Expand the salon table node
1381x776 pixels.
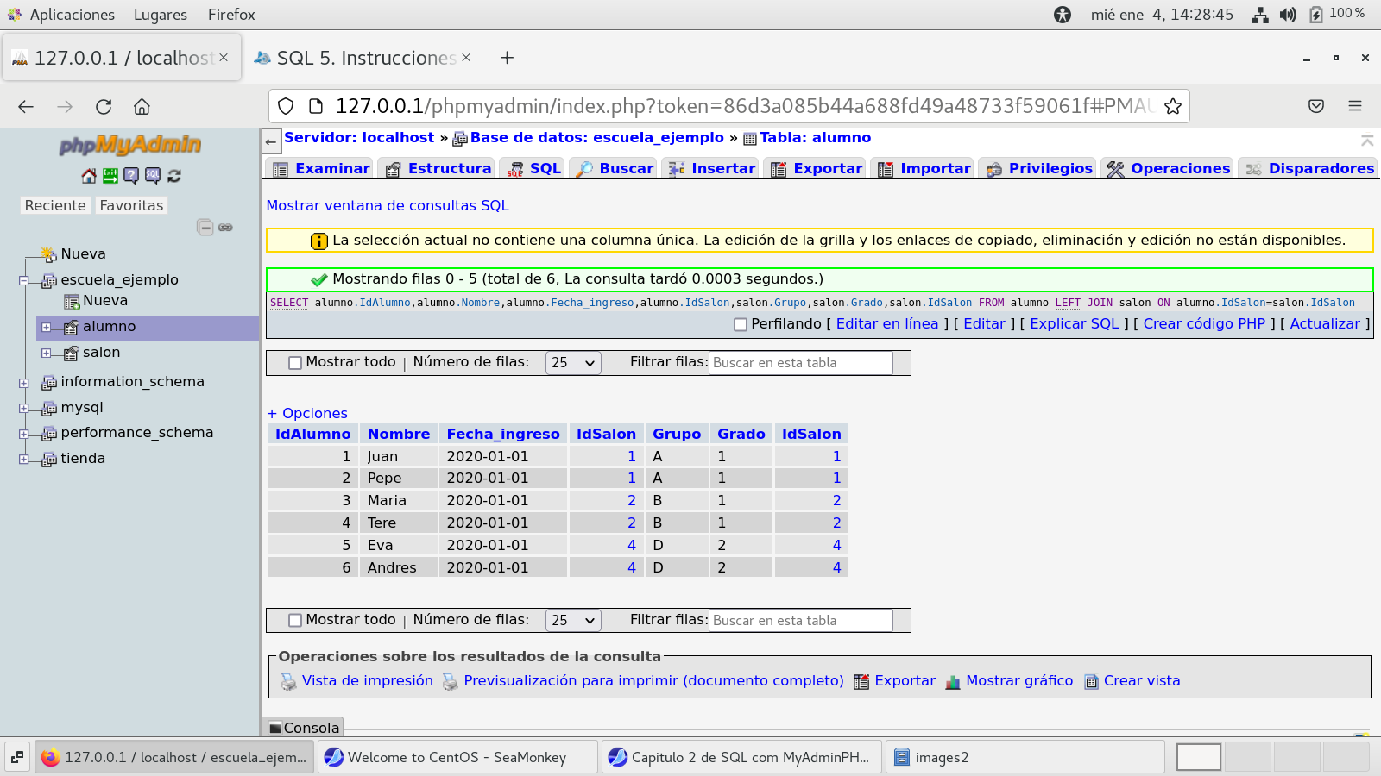46,353
